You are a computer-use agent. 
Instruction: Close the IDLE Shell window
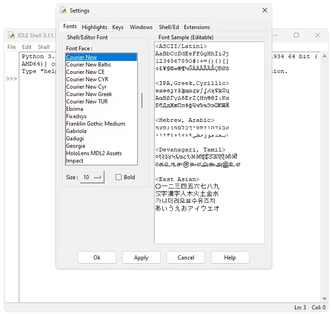[x=317, y=35]
